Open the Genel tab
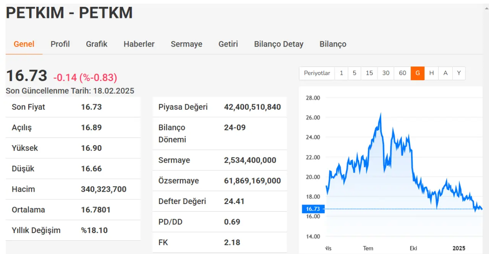This screenshot has width=489, height=254. point(24,44)
